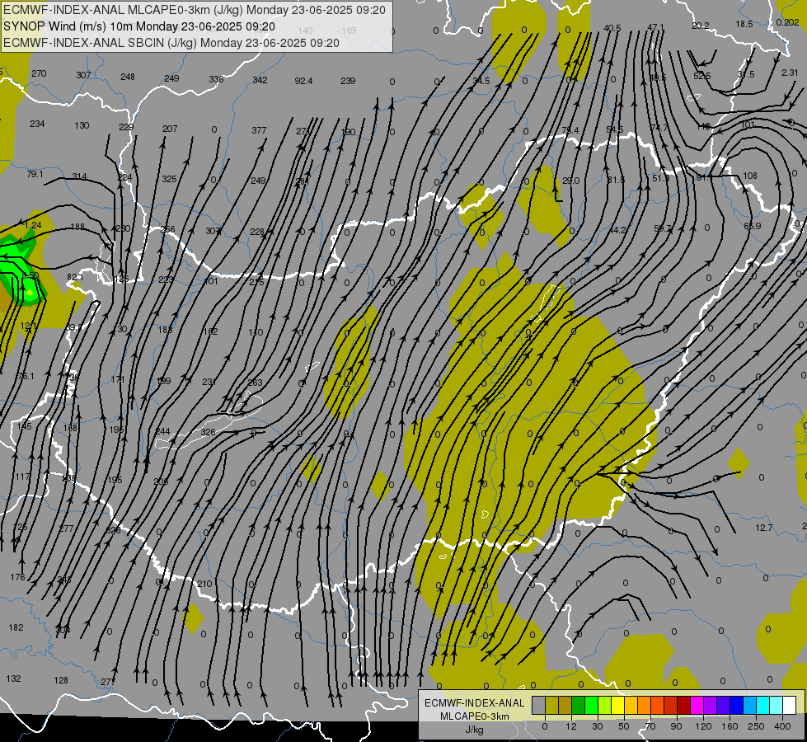This screenshot has width=807, height=742.
Task: Click the map value 239
Action: pyautogui.click(x=348, y=81)
